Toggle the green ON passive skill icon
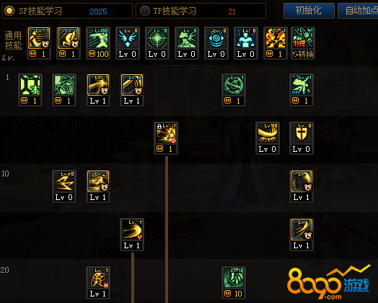378x303 pixels. click(302, 85)
